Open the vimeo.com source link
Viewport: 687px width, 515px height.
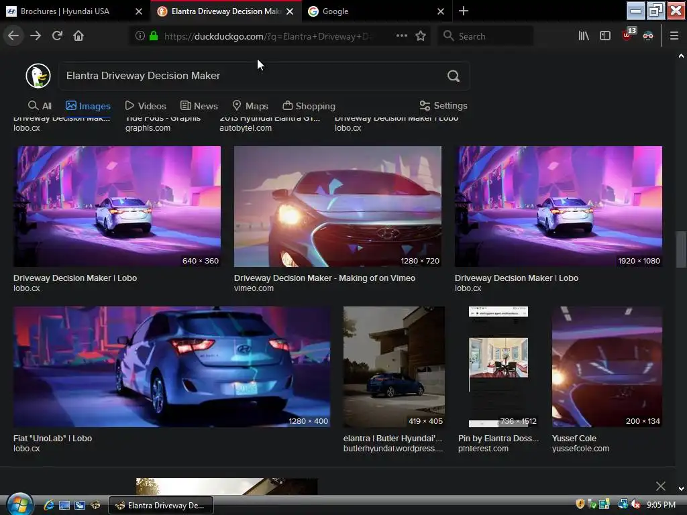coord(254,288)
